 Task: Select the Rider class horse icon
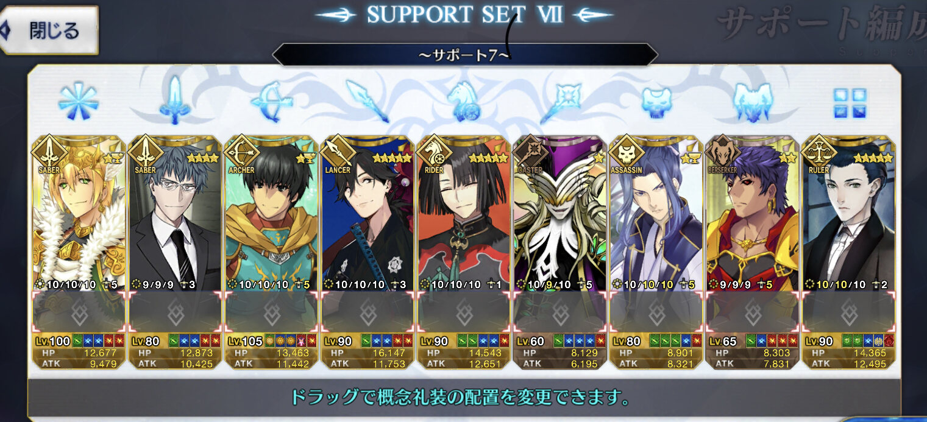point(464,100)
